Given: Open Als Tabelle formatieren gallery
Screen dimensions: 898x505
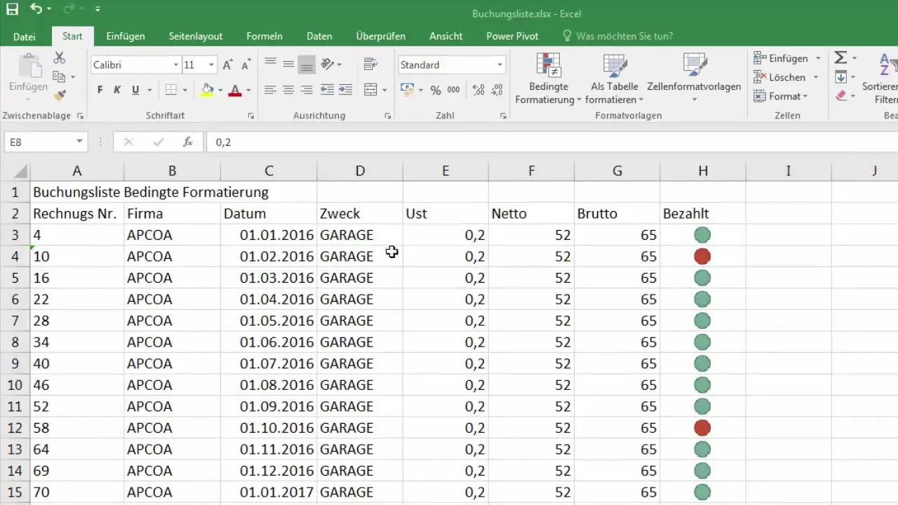Looking at the screenshot, I should tap(615, 79).
